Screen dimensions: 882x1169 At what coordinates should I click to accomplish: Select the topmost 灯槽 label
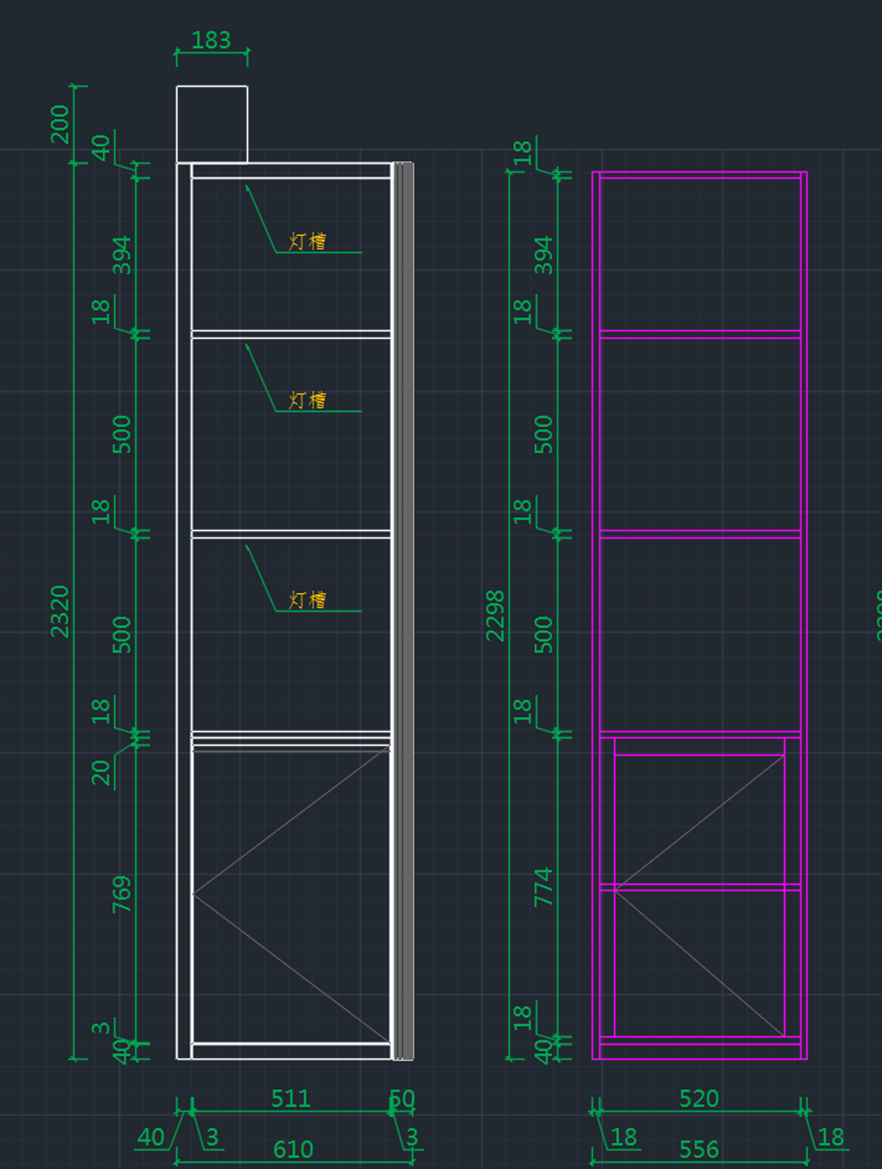pyautogui.click(x=307, y=241)
